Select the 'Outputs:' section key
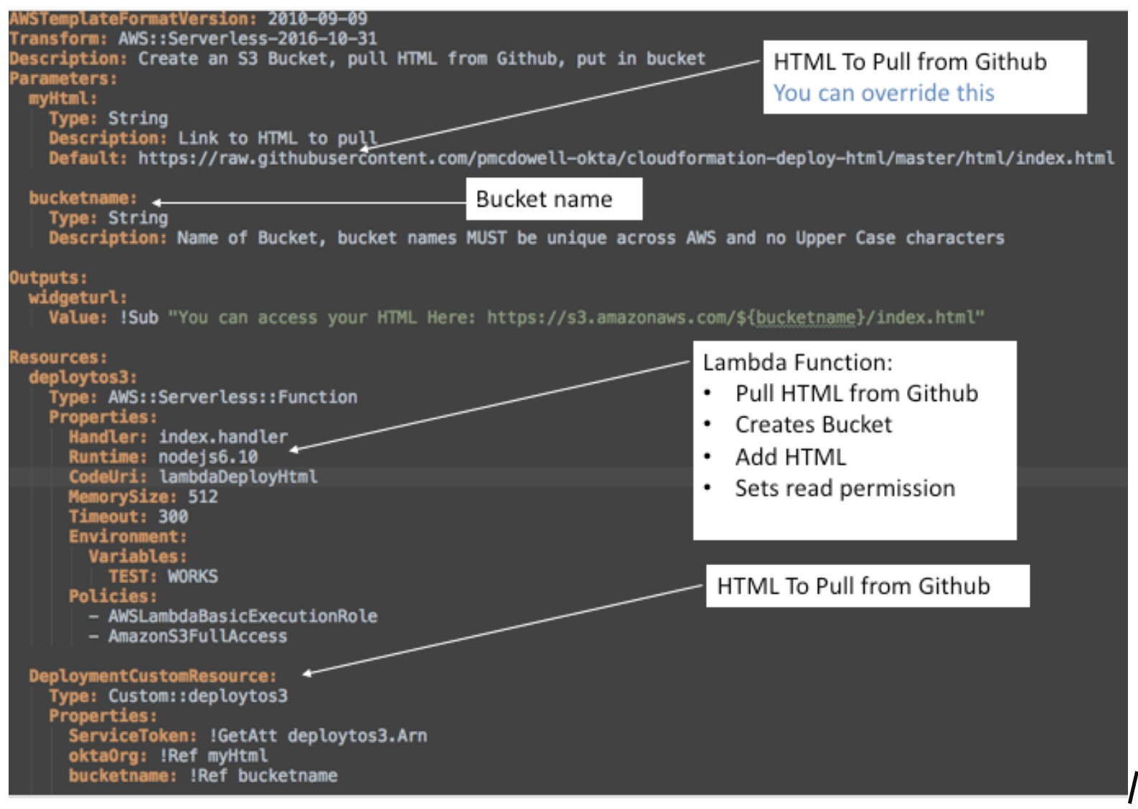This screenshot has width=1138, height=809. tap(48, 278)
